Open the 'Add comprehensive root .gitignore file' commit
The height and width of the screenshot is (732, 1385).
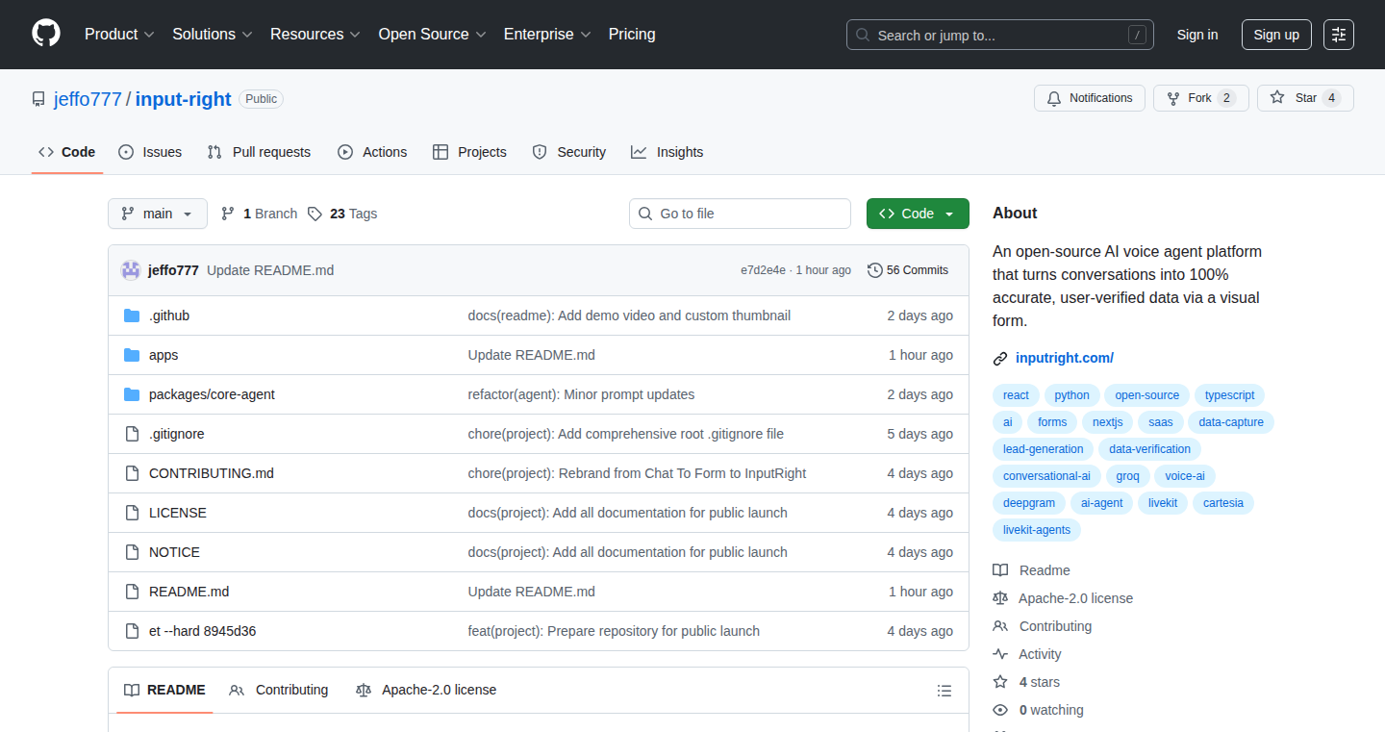[x=626, y=434]
